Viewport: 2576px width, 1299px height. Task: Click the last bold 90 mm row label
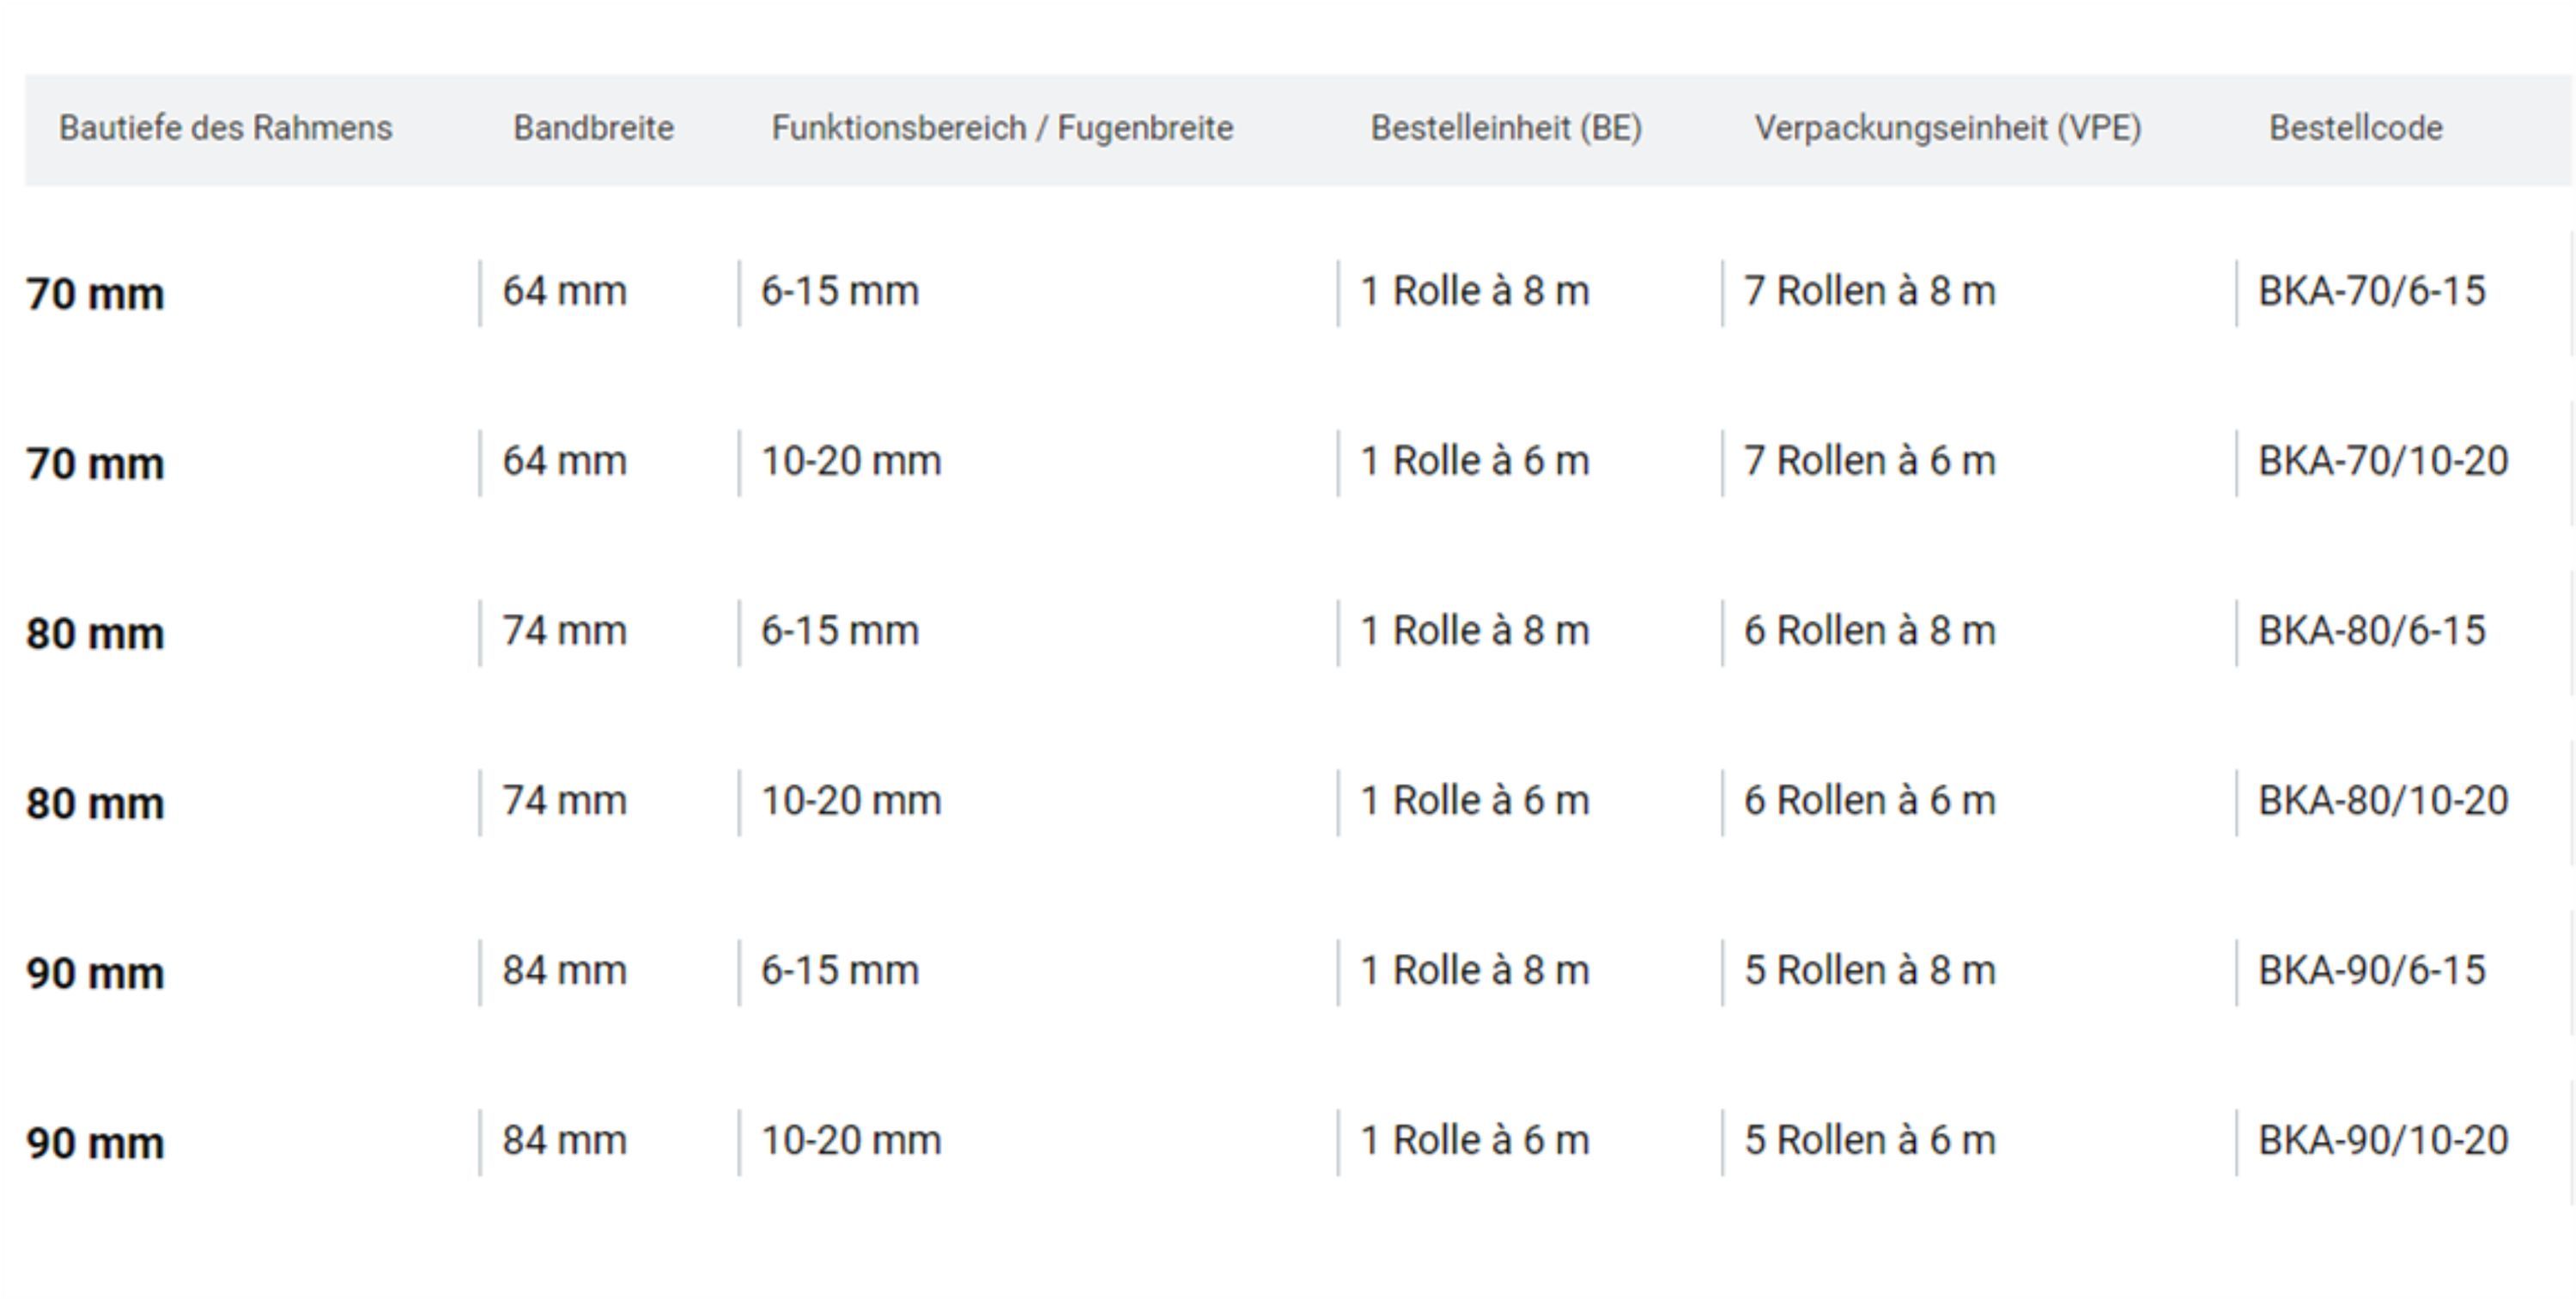coord(95,1143)
